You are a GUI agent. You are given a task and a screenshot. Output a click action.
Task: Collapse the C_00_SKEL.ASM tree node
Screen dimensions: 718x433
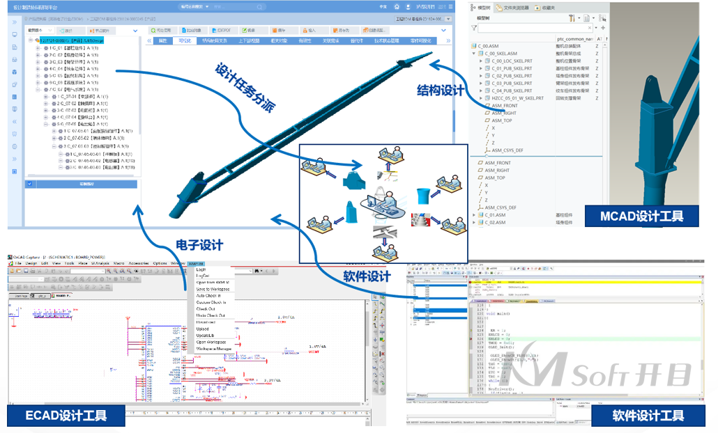(x=474, y=53)
